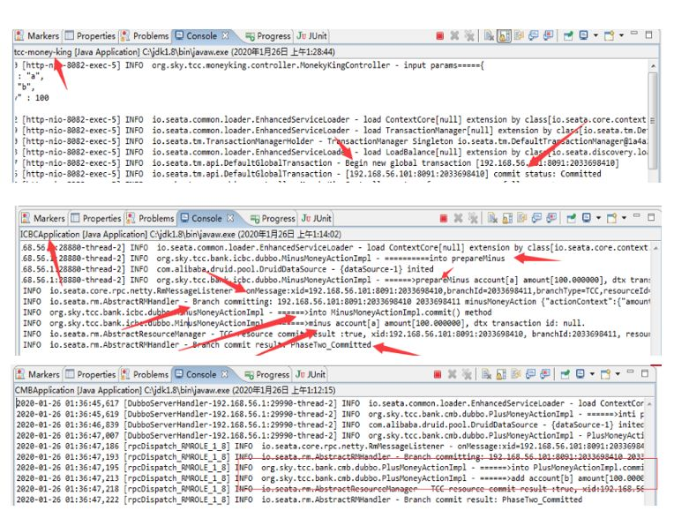This screenshot has height=526, width=674.
Task: Expand Open Console dropdown arrow in tcc-money-king panel
Action: 622,35
